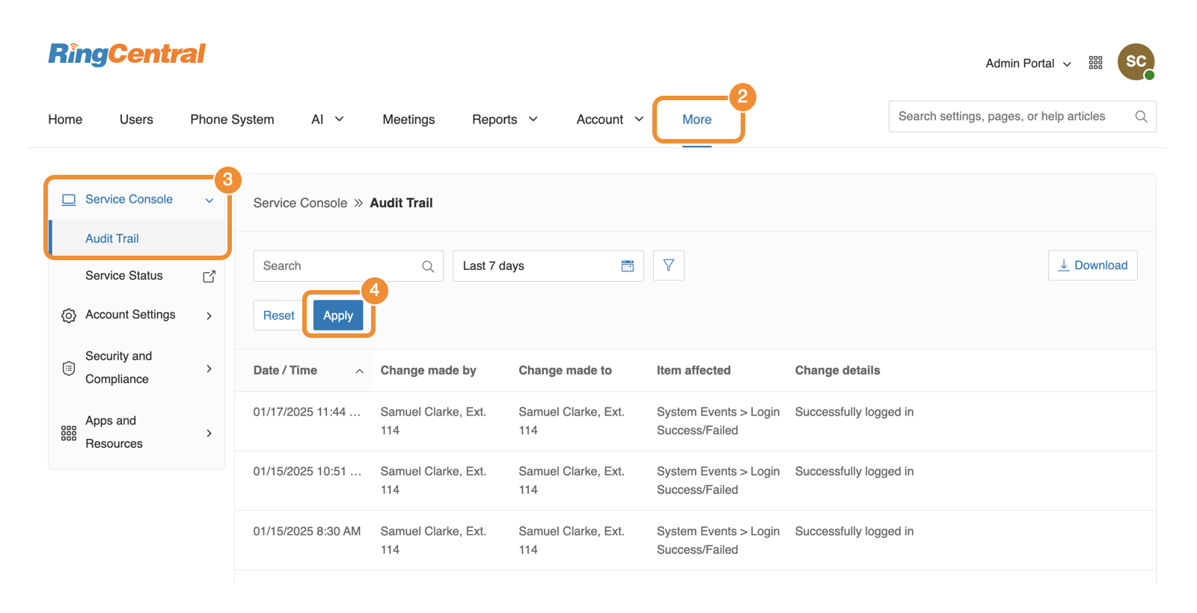Open the More tab
Image resolution: width=1197 pixels, height=613 pixels.
tap(697, 120)
